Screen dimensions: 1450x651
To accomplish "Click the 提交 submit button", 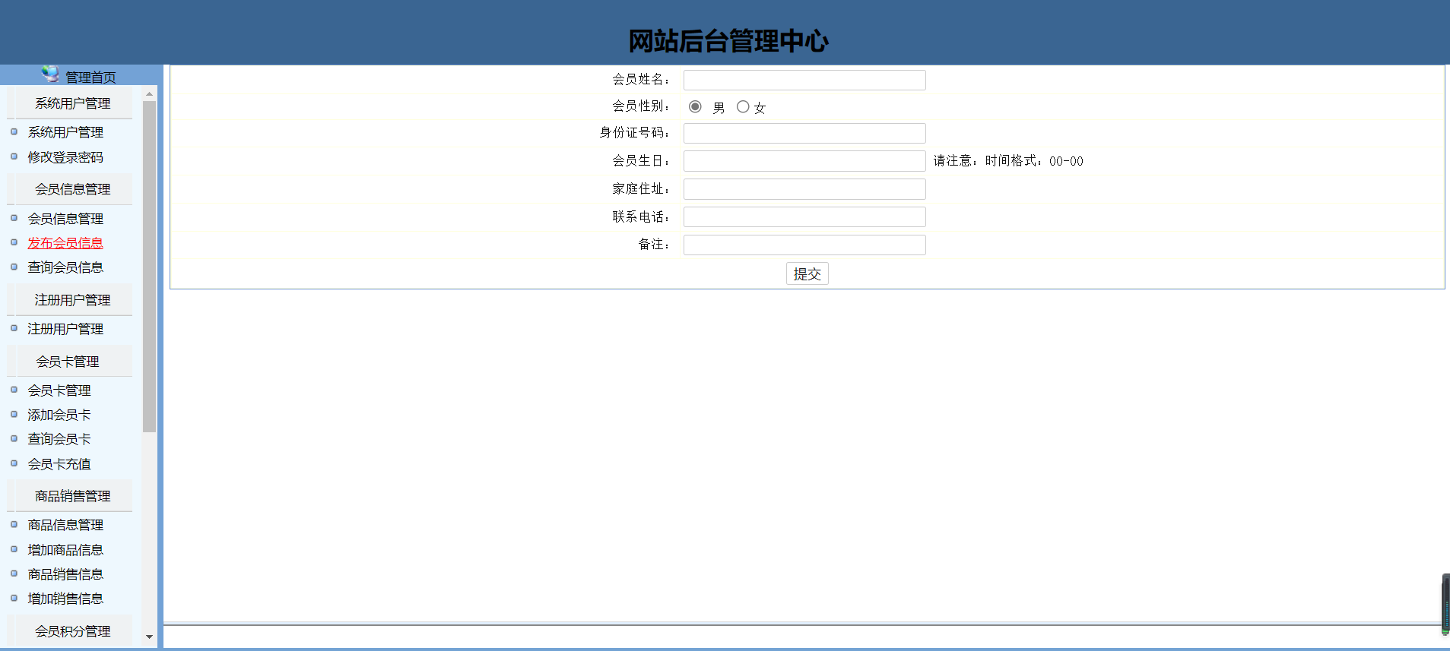I will coord(807,274).
